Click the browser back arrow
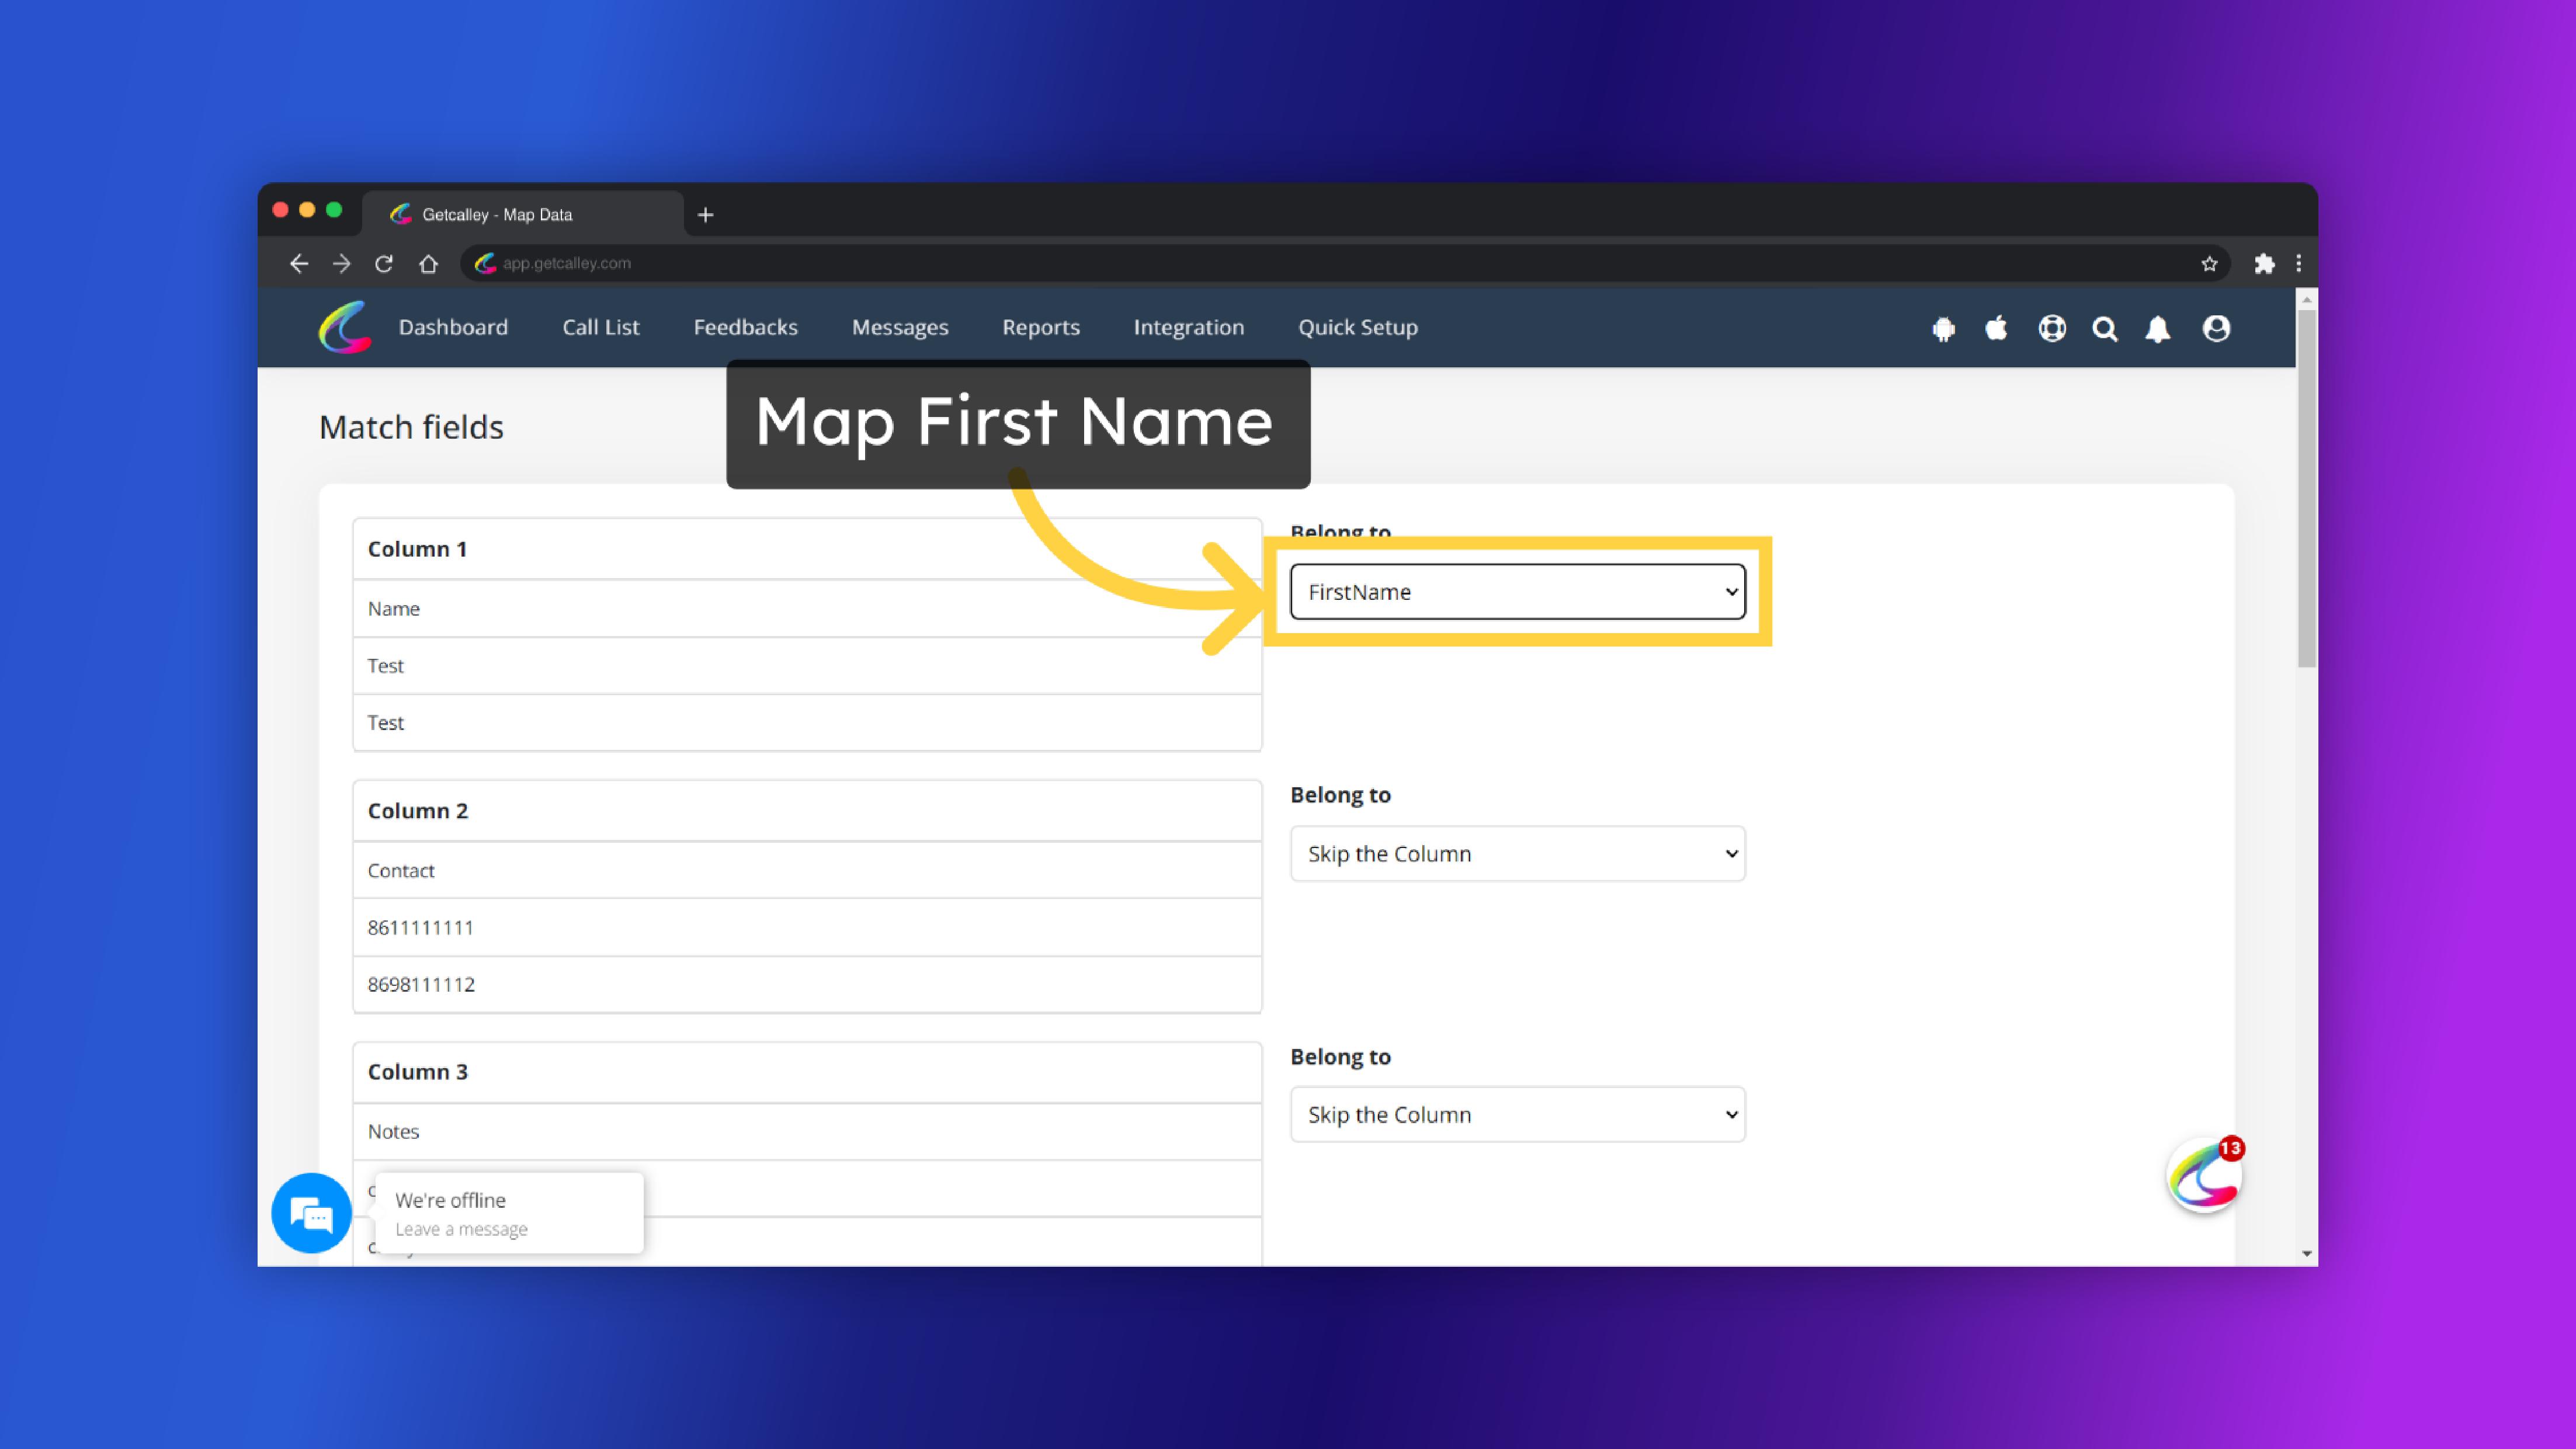2576x1449 pixels. click(298, 264)
